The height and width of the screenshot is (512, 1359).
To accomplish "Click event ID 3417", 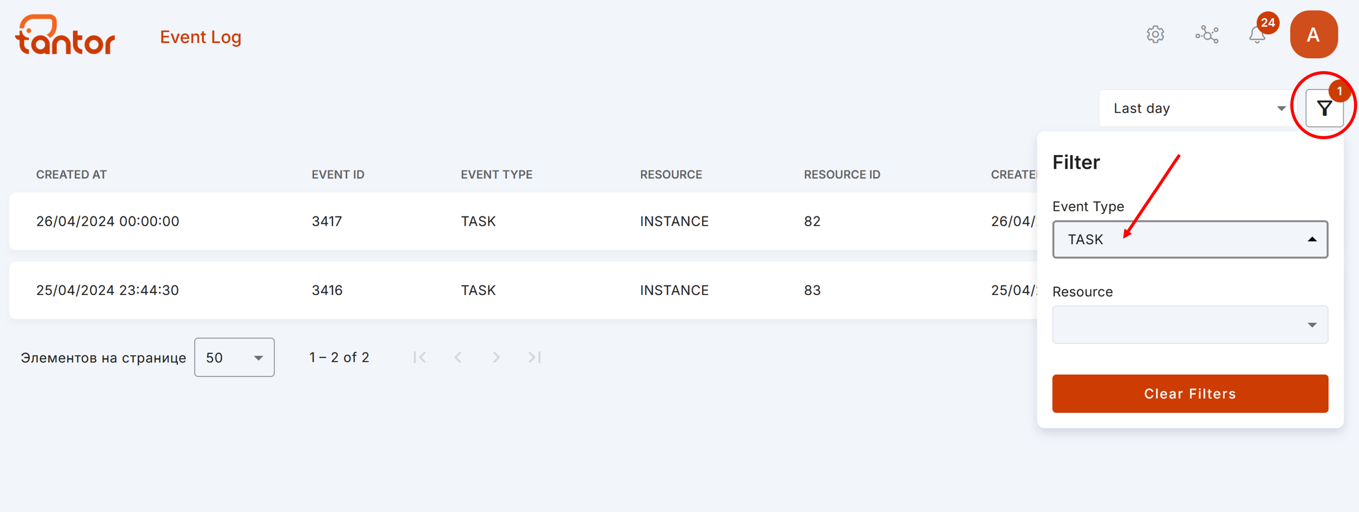I will [x=326, y=221].
